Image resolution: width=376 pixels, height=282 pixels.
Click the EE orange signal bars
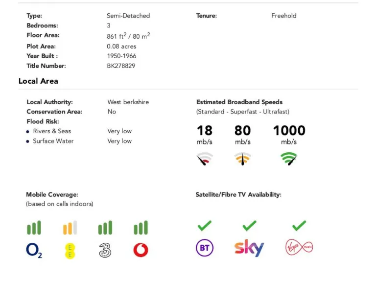(70, 228)
